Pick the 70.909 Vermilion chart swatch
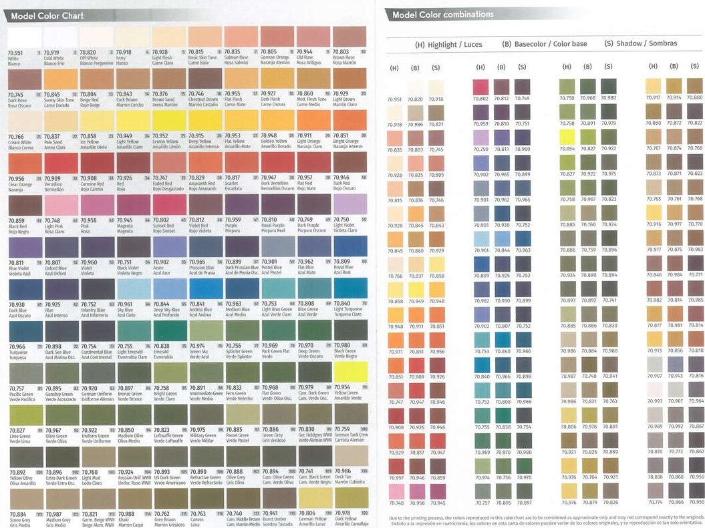 (61, 163)
